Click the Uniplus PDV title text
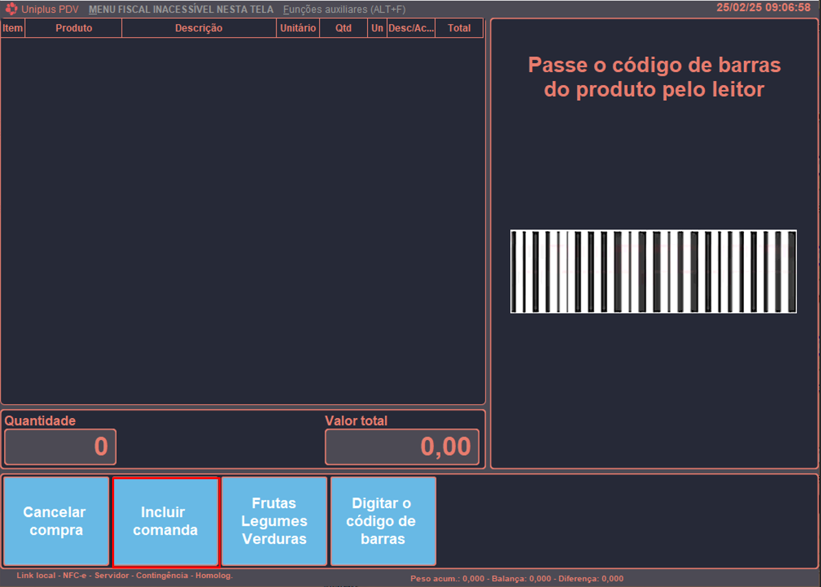This screenshot has width=821, height=587. [x=50, y=10]
